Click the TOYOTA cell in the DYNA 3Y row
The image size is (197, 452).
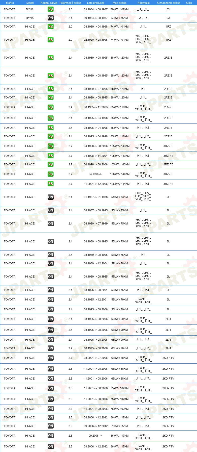(10, 9)
